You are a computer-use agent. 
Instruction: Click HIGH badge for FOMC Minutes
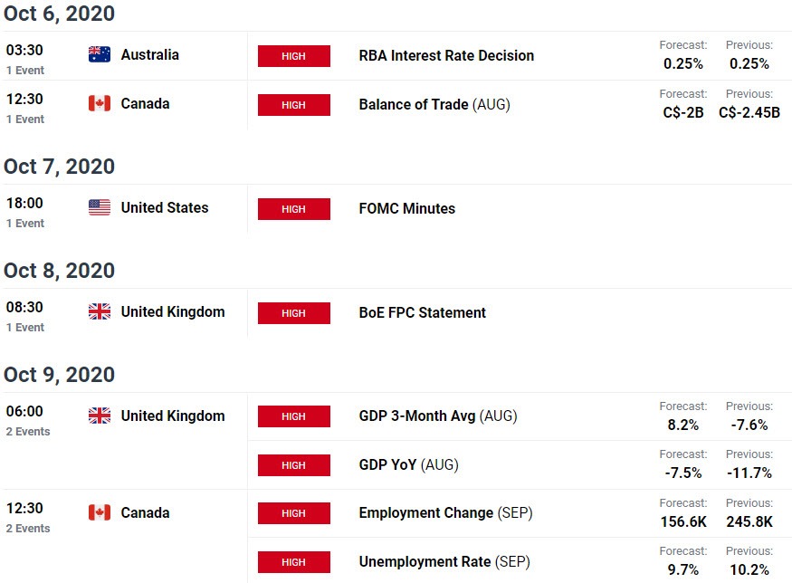click(x=294, y=209)
